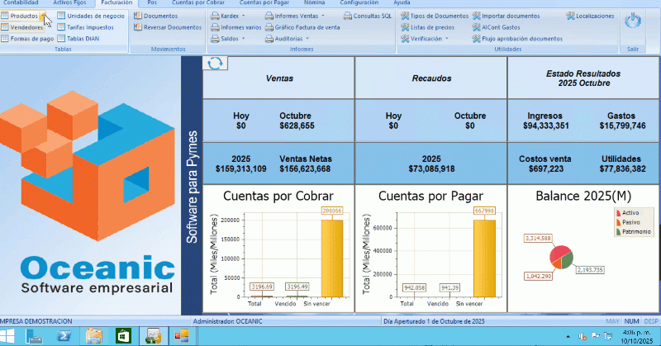The width and height of the screenshot is (661, 346).
Task: Click the Ventas Netas $156,623,668 value
Action: 305,169
